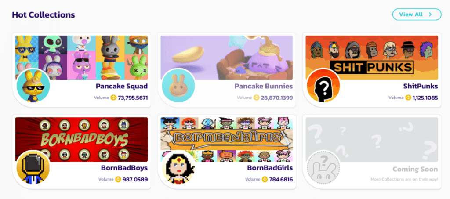
Task: Select the ShitPunks collection name
Action: [421, 86]
